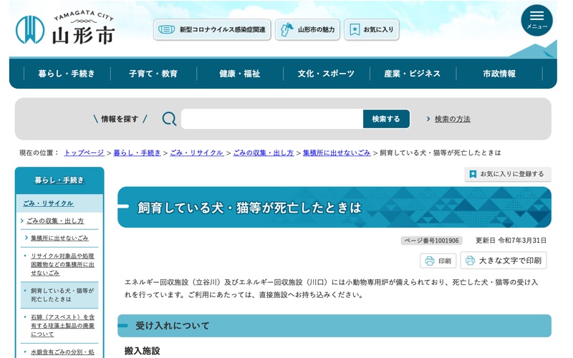The width and height of the screenshot is (573, 358).
Task: Open リサイクル対象品や処理困難物 sidebar link
Action: tap(62, 264)
